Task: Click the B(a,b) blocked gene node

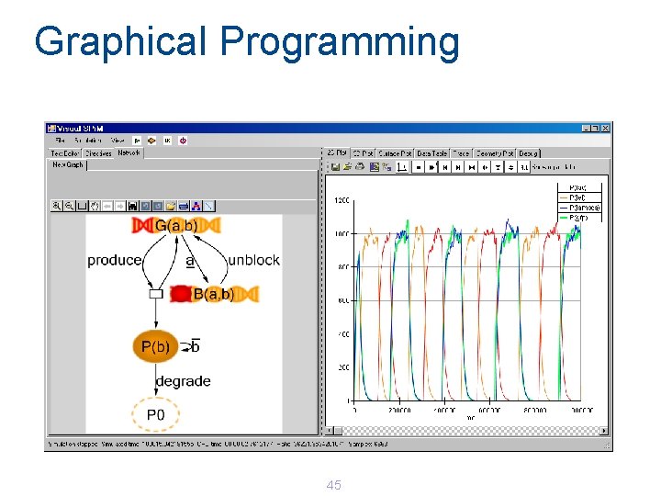Action: tap(214, 294)
